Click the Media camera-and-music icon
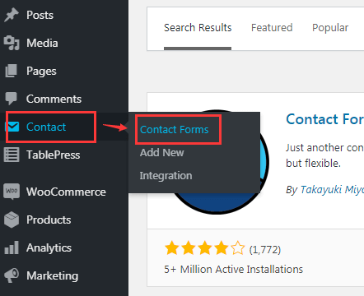The height and width of the screenshot is (296, 364). point(12,43)
